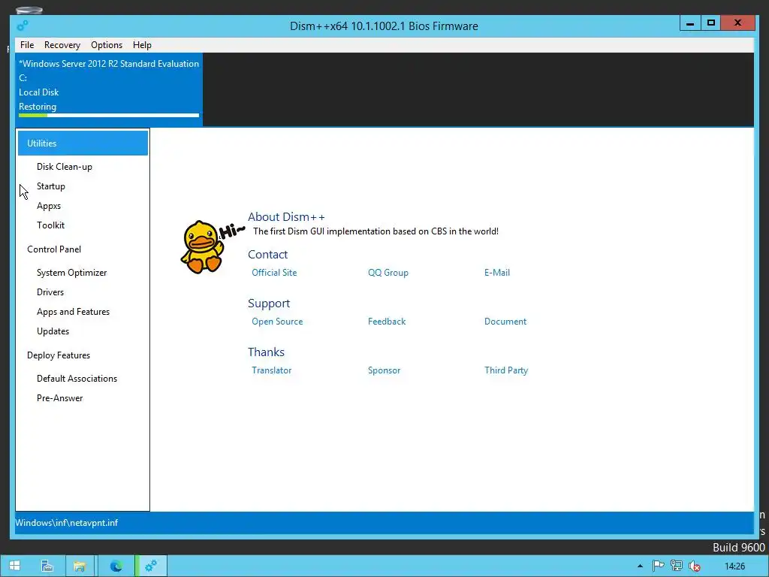Open the Startup section

51,186
